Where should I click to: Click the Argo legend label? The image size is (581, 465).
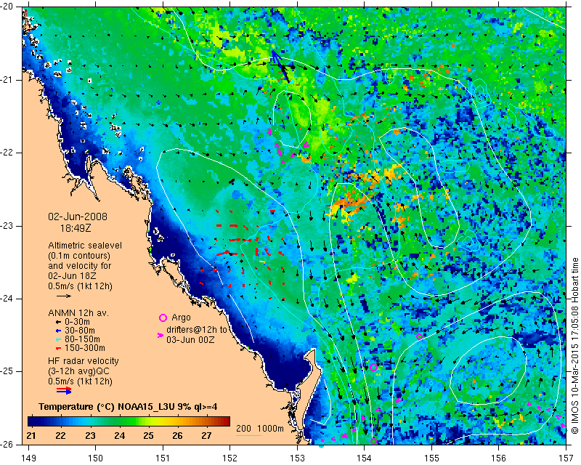click(x=181, y=318)
